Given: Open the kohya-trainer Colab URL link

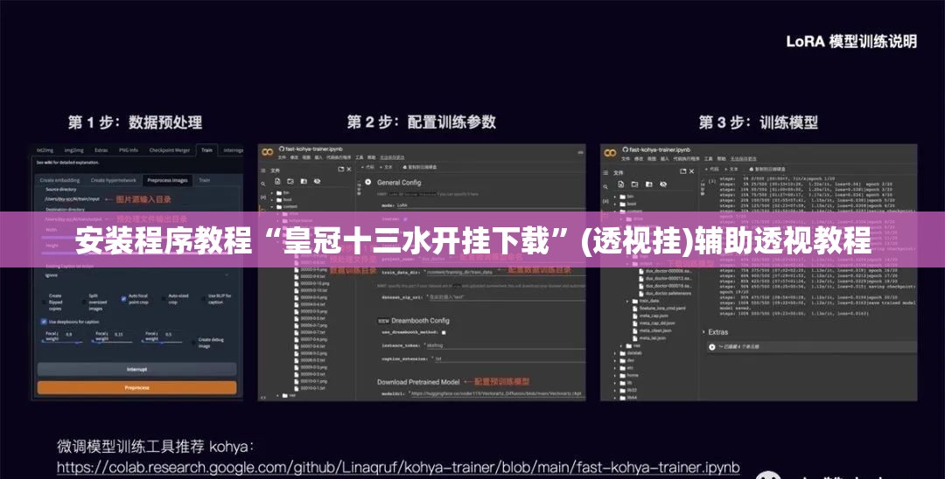Looking at the screenshot, I should (x=398, y=468).
